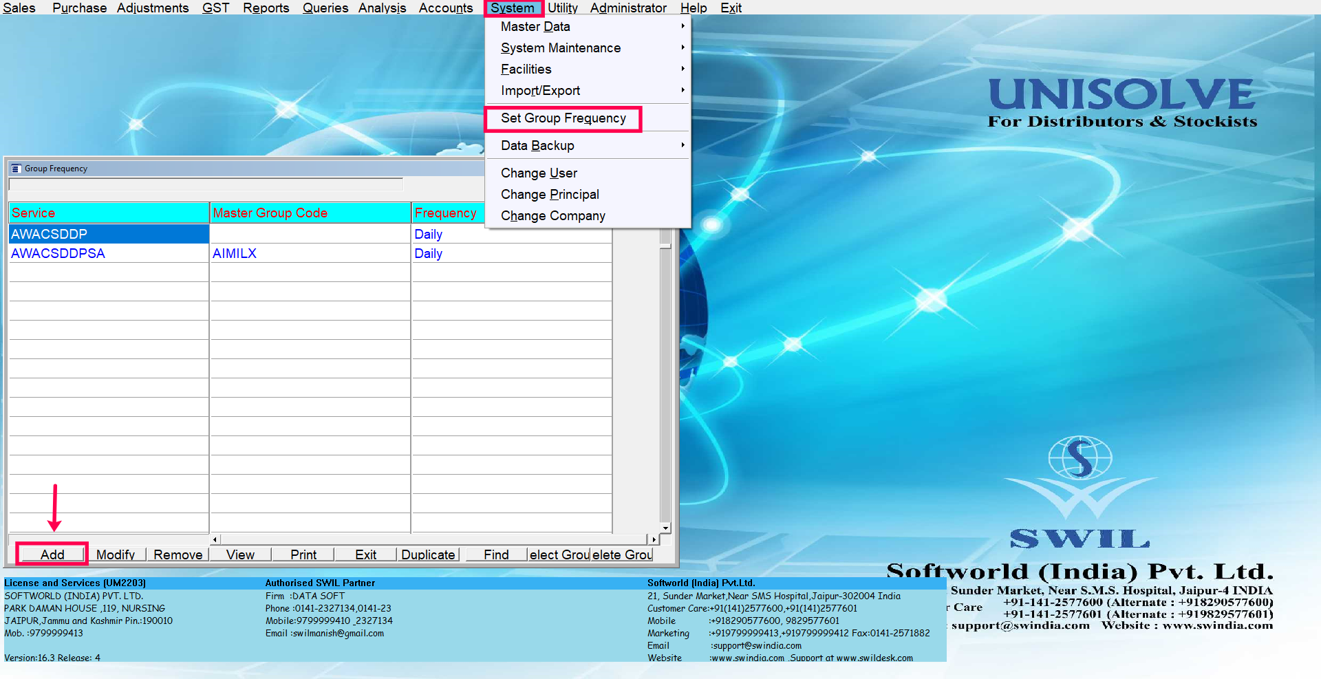Click the Version:16.3 Release: 4 text
Viewport: 1321px width, 679px height.
(52, 658)
